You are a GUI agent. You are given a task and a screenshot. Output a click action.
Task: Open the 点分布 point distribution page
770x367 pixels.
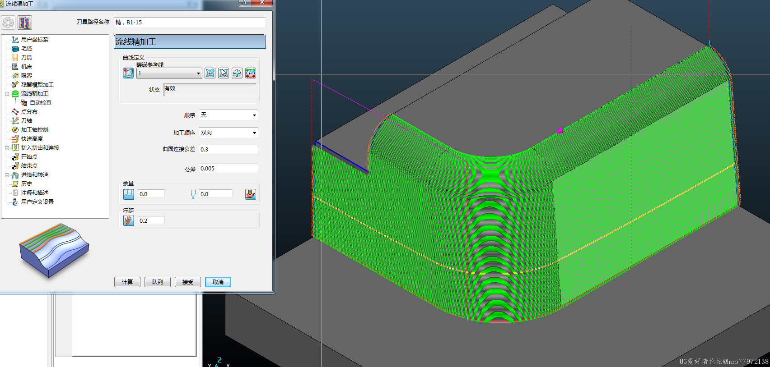tap(29, 112)
